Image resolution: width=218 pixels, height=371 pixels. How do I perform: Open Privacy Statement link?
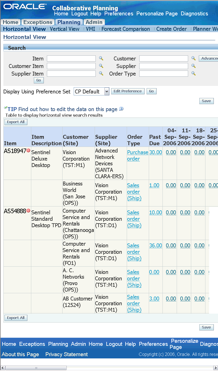coord(66,354)
